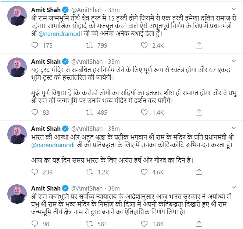Retweet the tweet with 799 retweets
This screenshot has height=229, width=243.
point(89,45)
